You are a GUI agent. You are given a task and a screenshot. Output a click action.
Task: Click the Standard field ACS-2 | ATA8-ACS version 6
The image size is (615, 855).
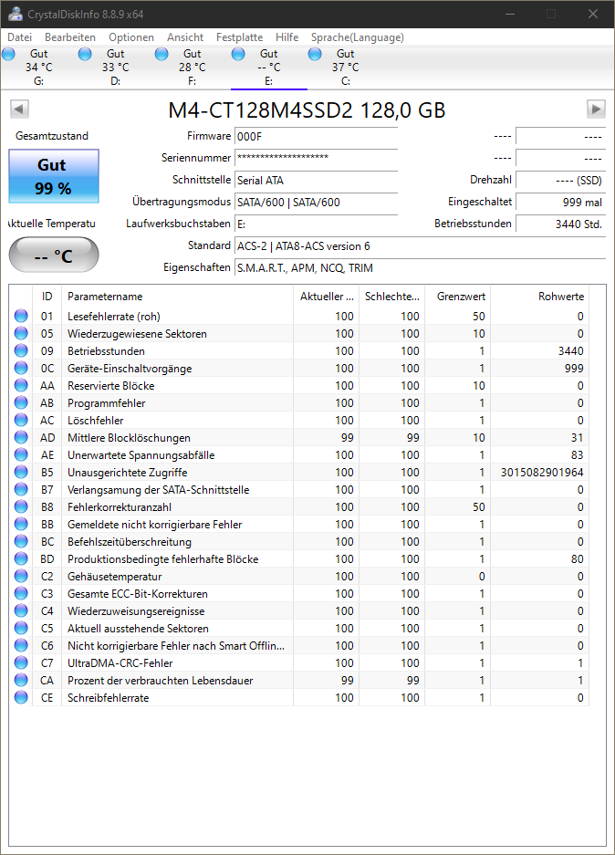420,246
